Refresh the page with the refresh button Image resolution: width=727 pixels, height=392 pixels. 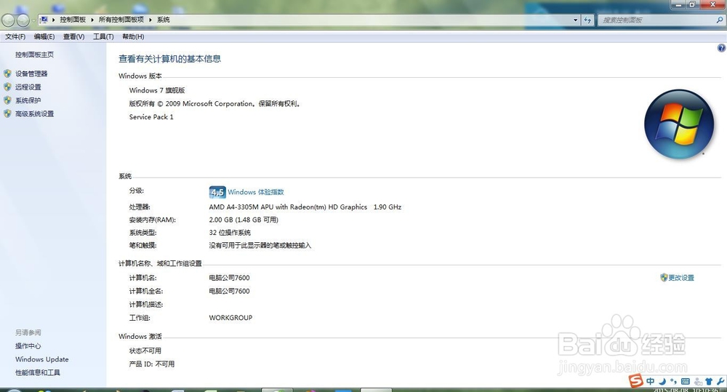click(x=587, y=20)
